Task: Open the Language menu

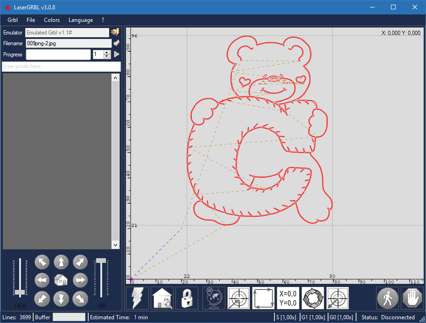Action: point(81,20)
